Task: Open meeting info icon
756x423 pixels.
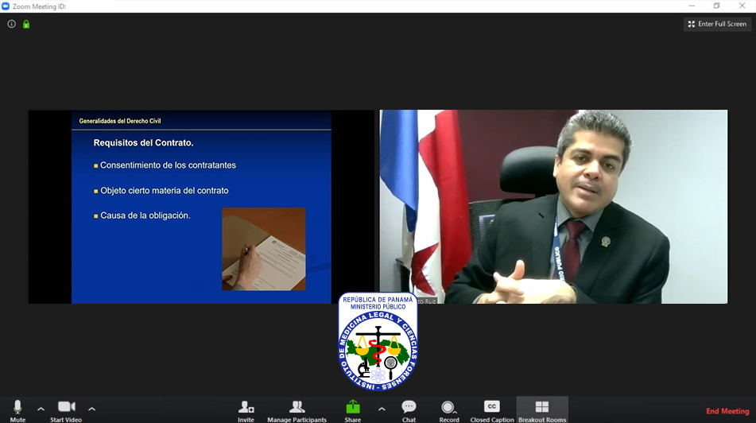Action: (x=12, y=24)
